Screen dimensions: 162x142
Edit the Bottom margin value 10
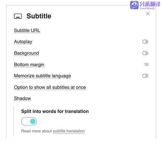[x=146, y=64]
